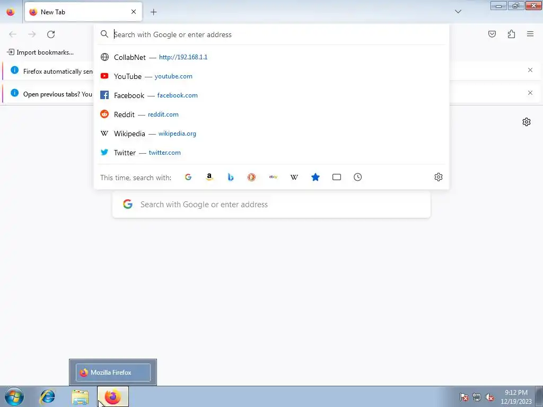The image size is (543, 407).
Task: Search this time with eBay
Action: (x=273, y=177)
